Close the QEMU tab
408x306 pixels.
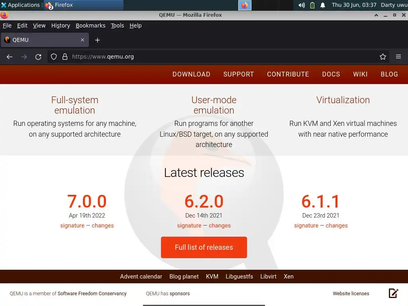(82, 40)
